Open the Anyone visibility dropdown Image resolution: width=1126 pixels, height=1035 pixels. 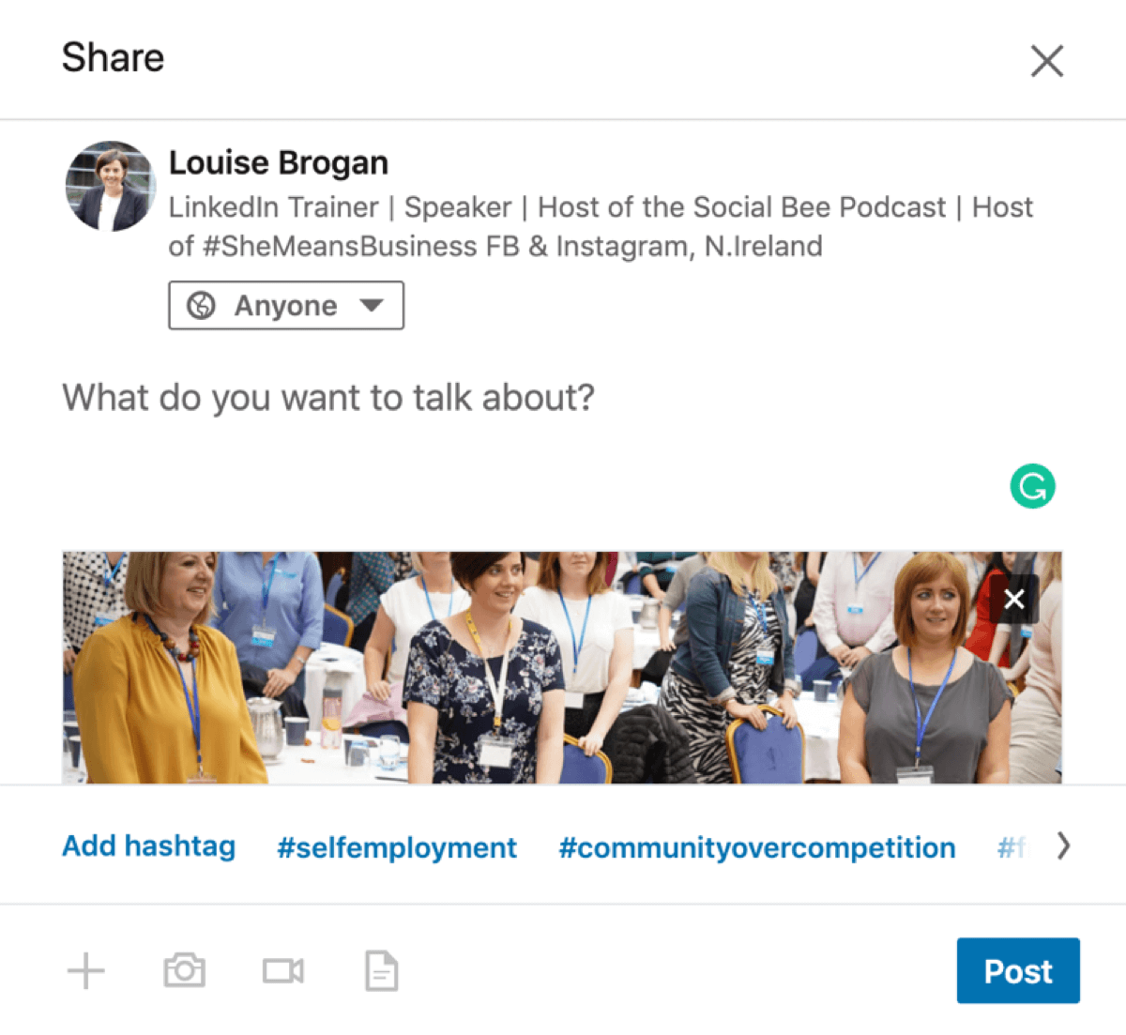coord(286,305)
